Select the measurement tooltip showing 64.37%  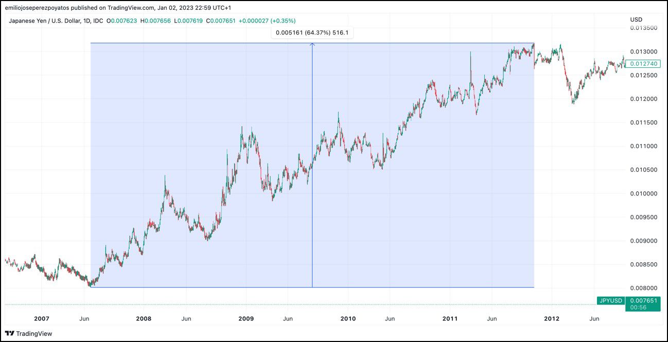(x=312, y=32)
